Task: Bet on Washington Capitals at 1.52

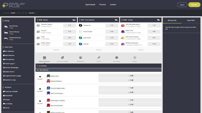Action: point(130,100)
